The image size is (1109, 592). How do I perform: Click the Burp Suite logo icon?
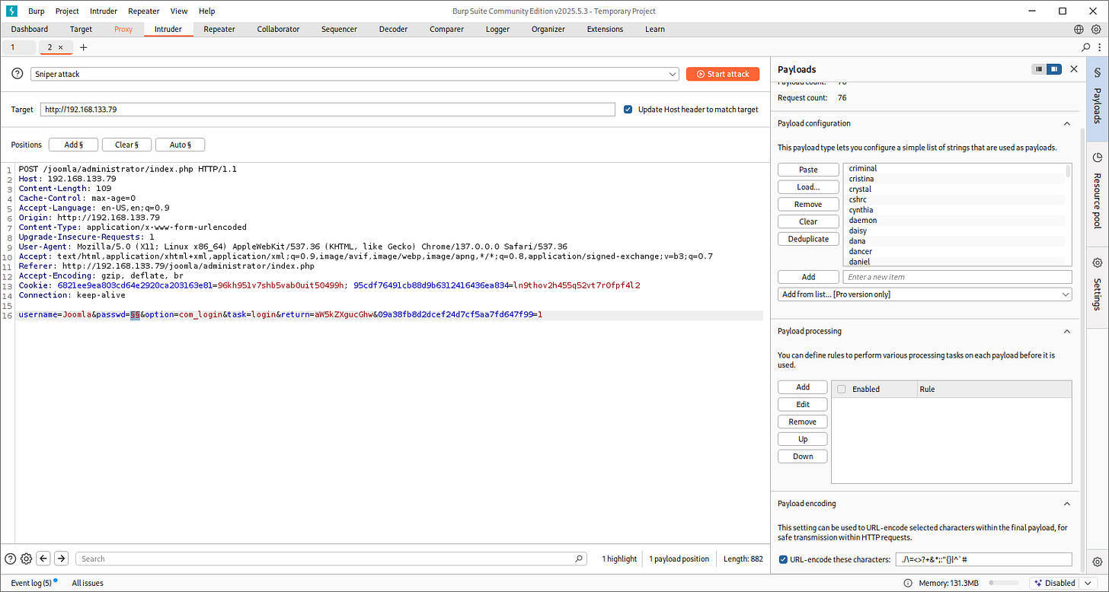click(11, 11)
